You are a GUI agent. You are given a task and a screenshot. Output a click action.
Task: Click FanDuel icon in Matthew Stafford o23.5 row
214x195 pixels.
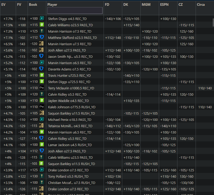coord(42,37)
